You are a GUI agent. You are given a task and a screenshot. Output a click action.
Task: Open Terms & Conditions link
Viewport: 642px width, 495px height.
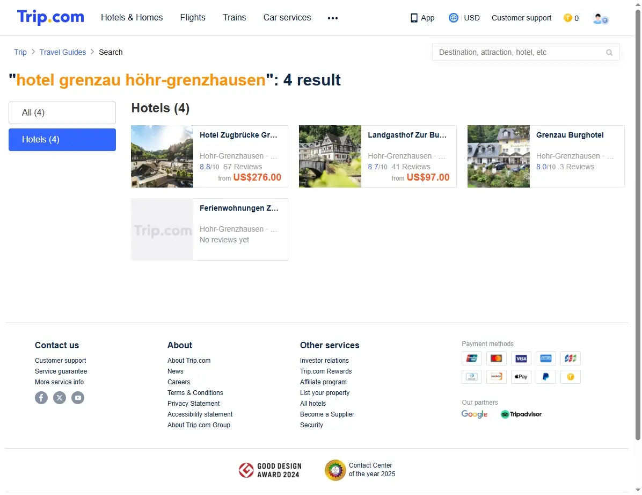tap(195, 393)
